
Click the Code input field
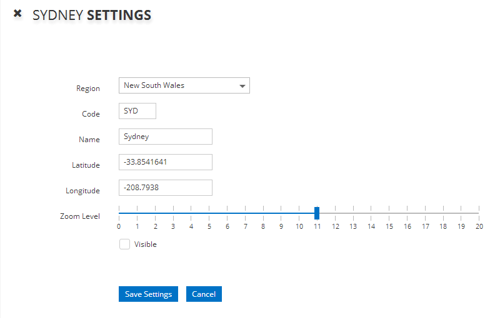(137, 111)
